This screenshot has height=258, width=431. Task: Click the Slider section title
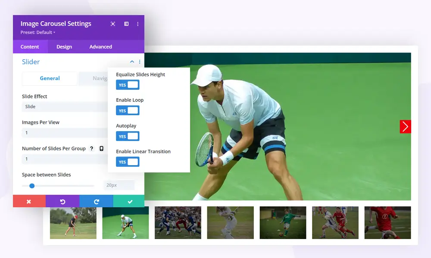point(31,61)
